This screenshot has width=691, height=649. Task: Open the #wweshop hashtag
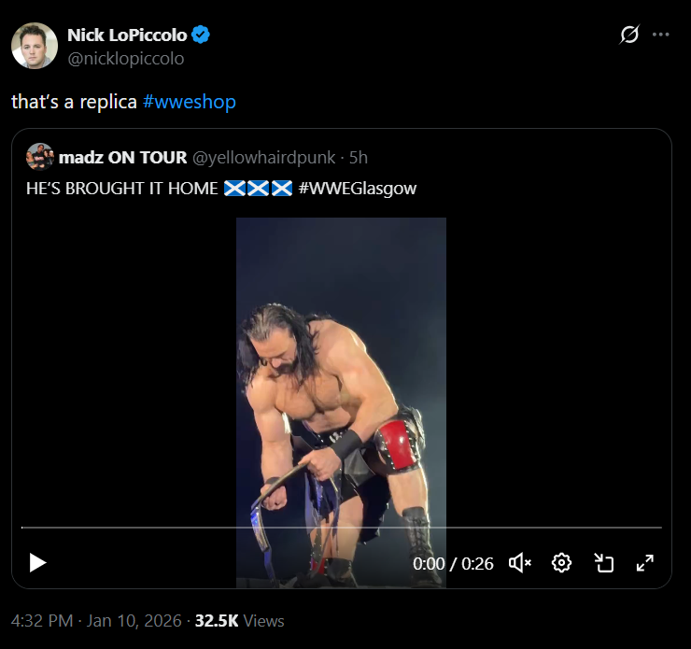click(x=190, y=101)
